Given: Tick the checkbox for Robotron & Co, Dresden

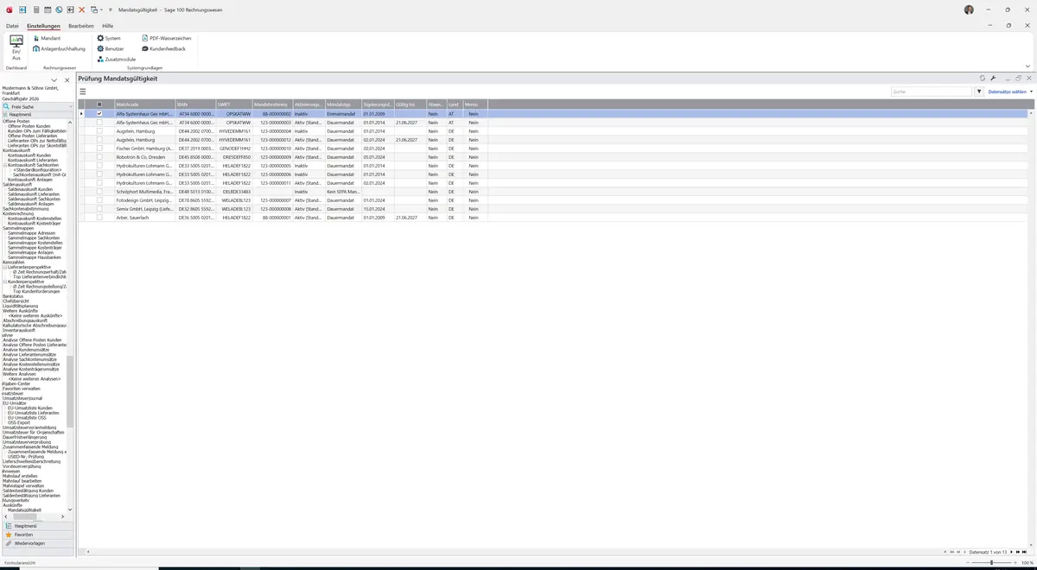Looking at the screenshot, I should point(99,157).
